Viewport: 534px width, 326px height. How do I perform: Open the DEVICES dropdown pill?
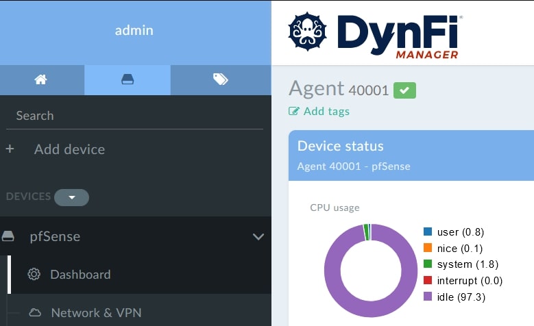click(x=71, y=197)
